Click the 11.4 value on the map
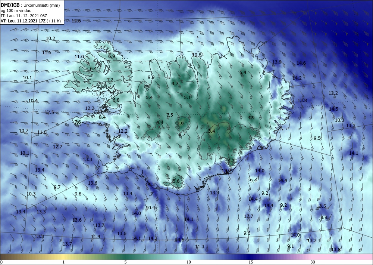 coord(95,237)
